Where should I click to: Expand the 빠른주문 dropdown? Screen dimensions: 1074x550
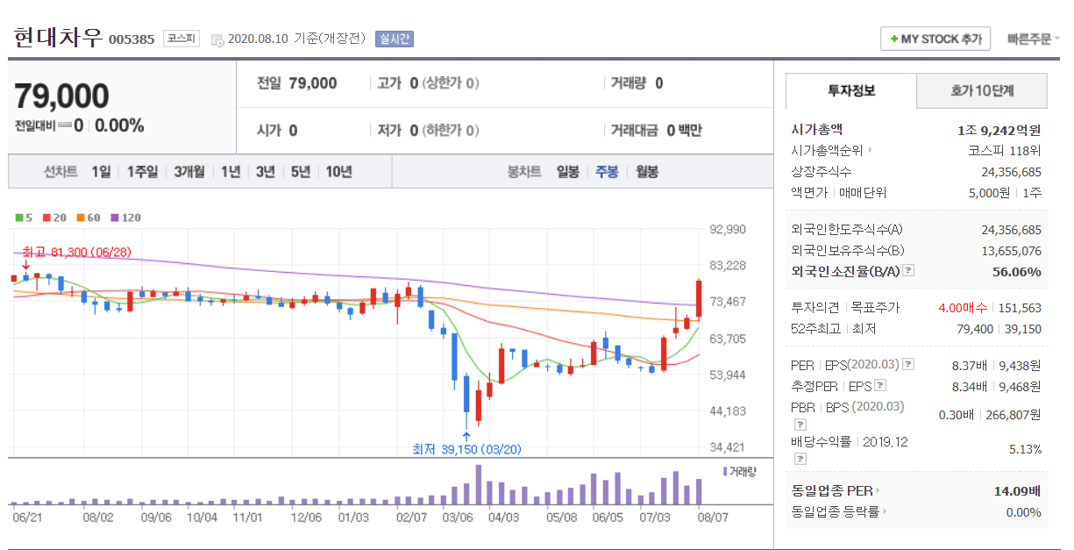pos(1033,39)
